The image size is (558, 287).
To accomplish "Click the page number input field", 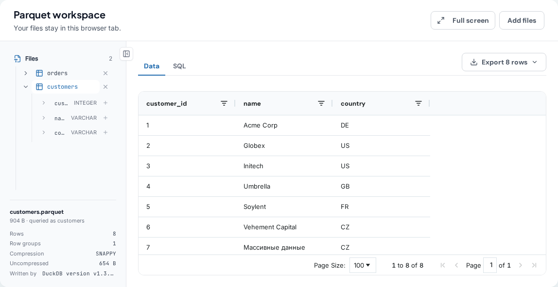I will click(489, 265).
